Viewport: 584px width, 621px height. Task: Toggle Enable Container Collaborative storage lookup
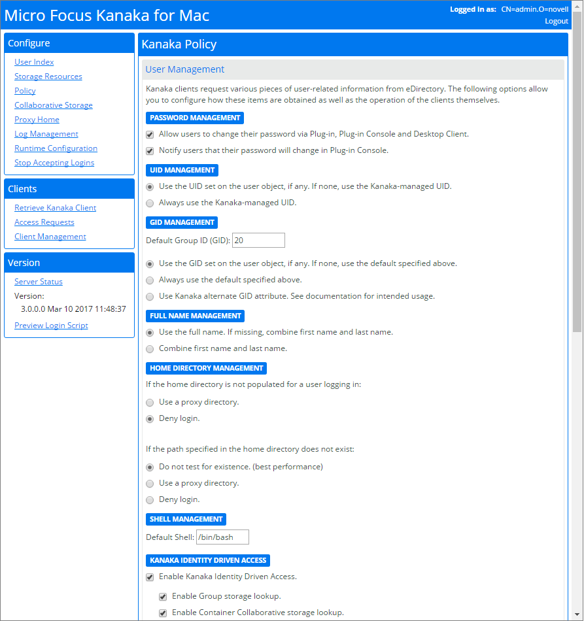click(163, 613)
